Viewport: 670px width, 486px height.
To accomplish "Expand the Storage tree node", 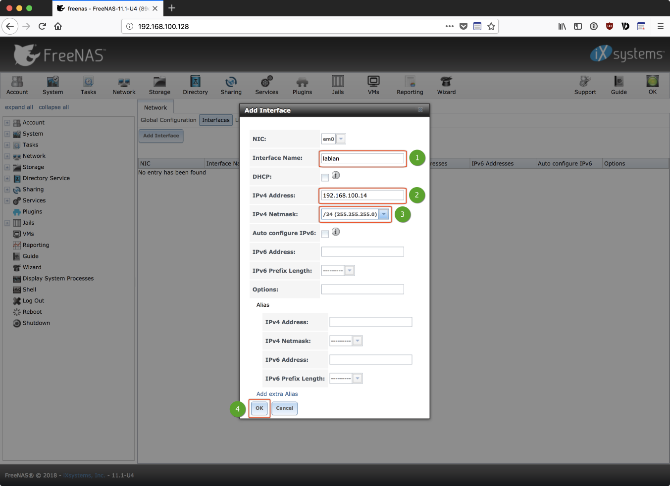I will tap(7, 167).
